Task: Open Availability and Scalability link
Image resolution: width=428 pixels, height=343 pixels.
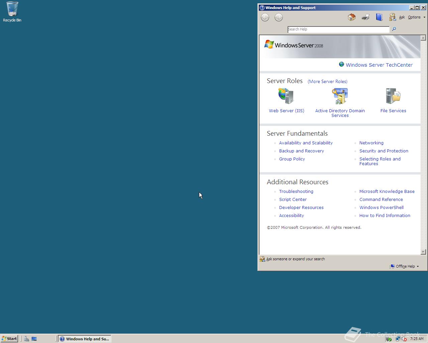Action: coord(306,143)
